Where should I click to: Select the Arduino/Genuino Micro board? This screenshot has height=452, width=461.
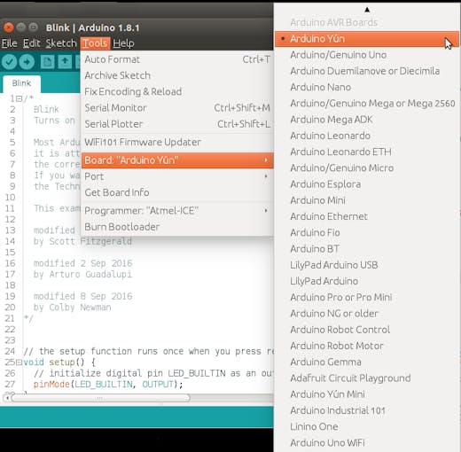pos(367,168)
